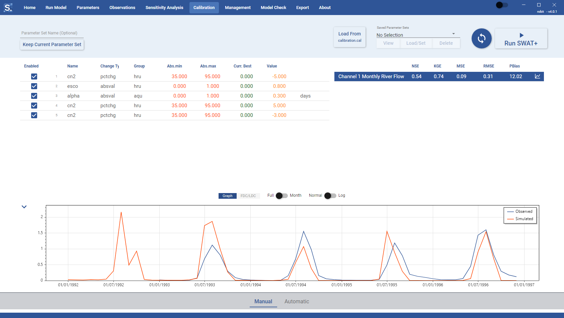Edit the alpha value 0.300

(279, 96)
